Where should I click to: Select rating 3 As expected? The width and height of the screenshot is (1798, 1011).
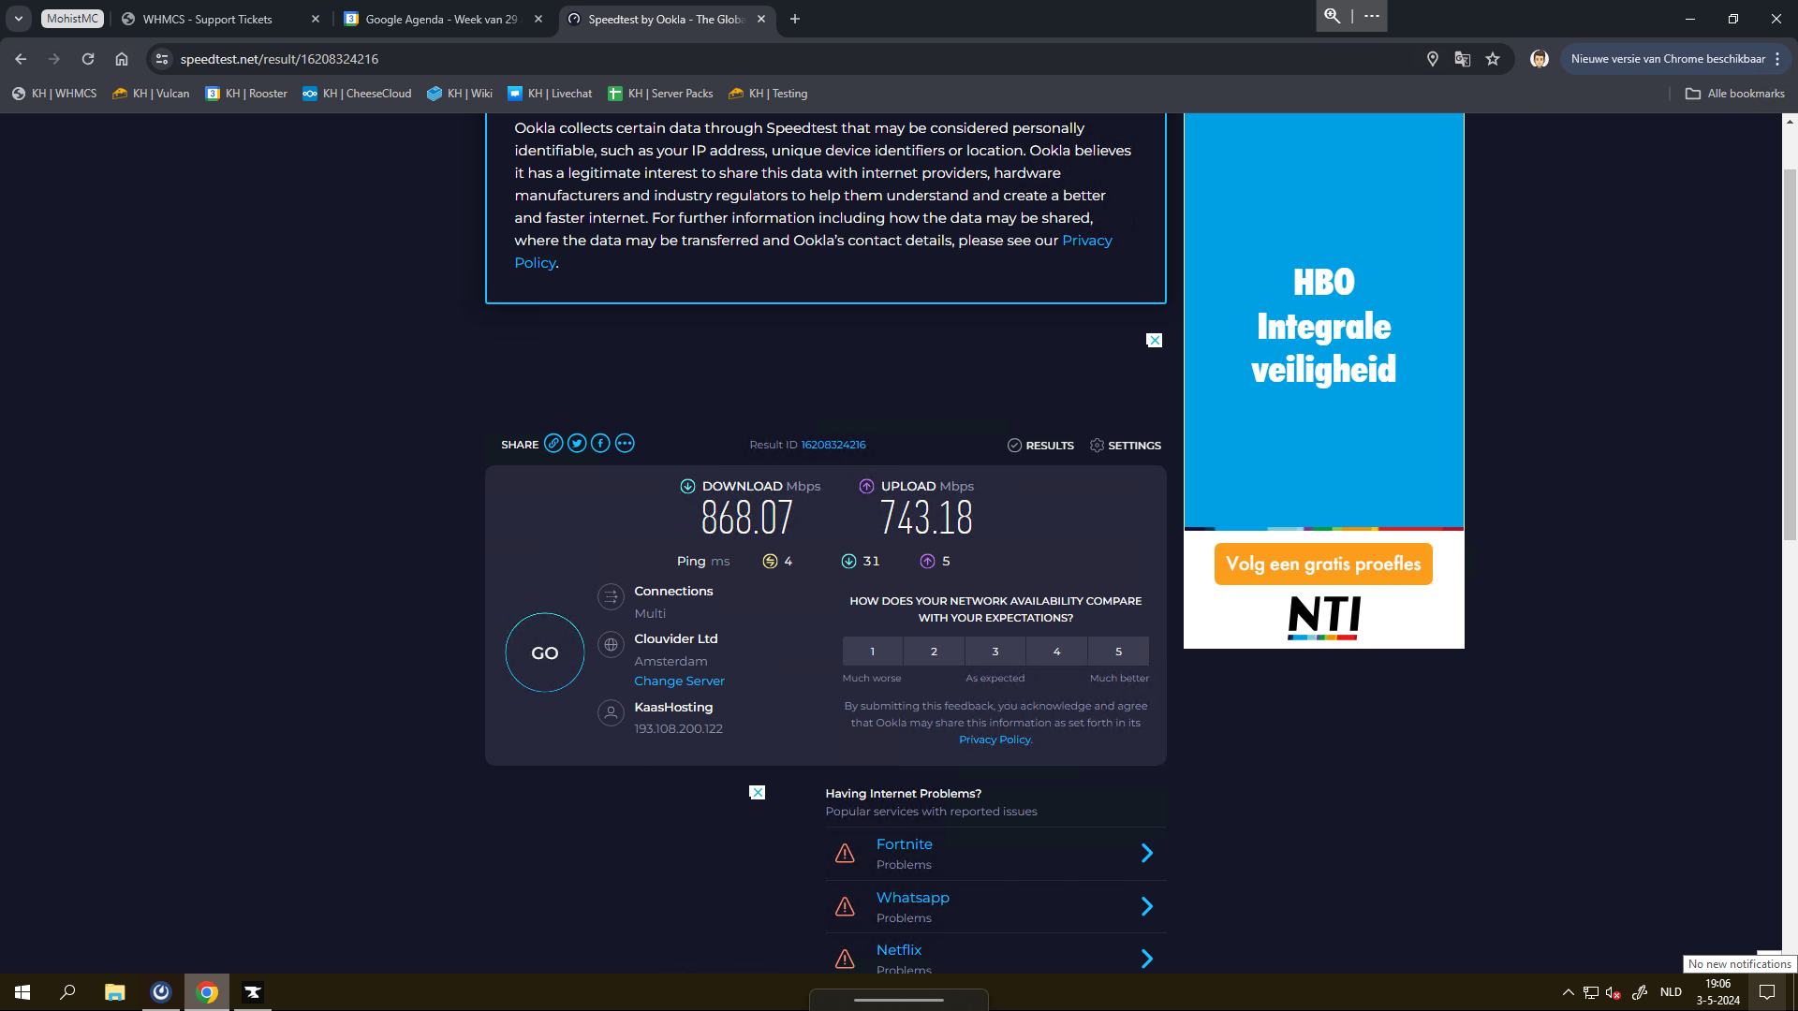coord(995,652)
